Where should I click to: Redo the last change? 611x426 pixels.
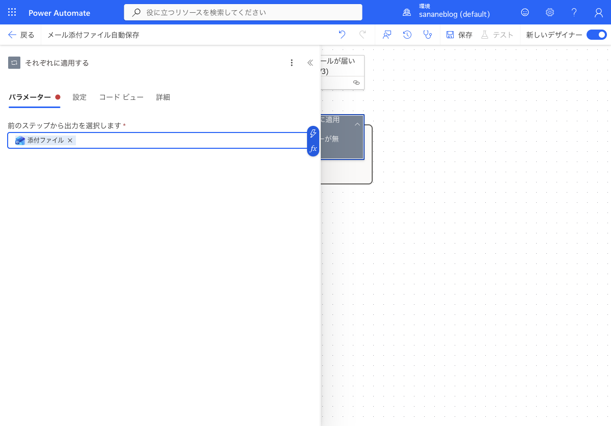pyautogui.click(x=363, y=35)
